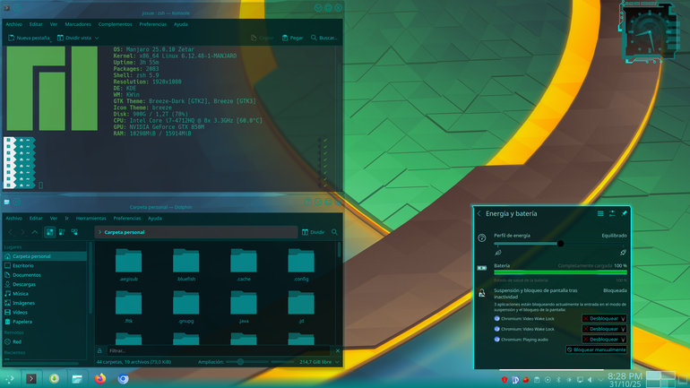Open virtual desktop pager in panel

660,380
